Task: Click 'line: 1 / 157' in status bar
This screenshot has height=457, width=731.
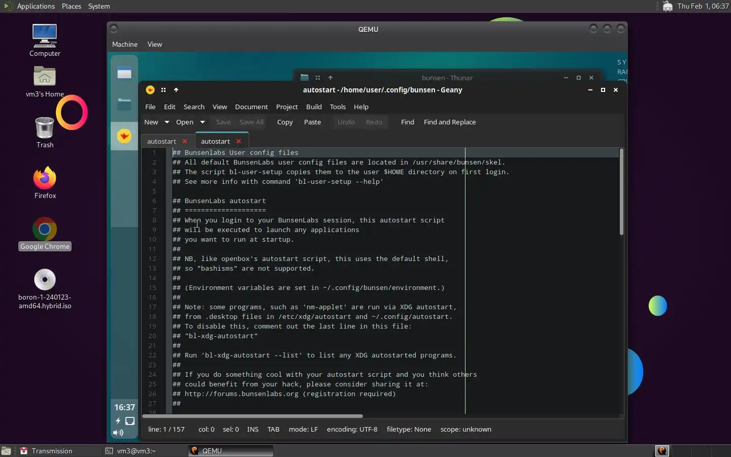Action: click(167, 429)
